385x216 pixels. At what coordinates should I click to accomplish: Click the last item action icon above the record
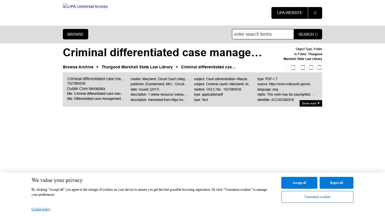[319, 67]
